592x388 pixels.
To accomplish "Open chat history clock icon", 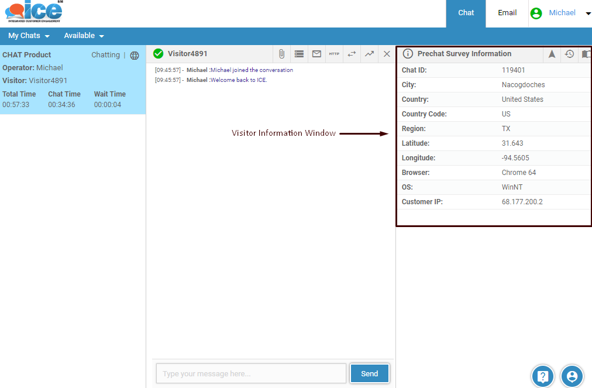I will 569,54.
